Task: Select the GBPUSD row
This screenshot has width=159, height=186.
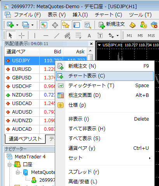Action: (30, 78)
